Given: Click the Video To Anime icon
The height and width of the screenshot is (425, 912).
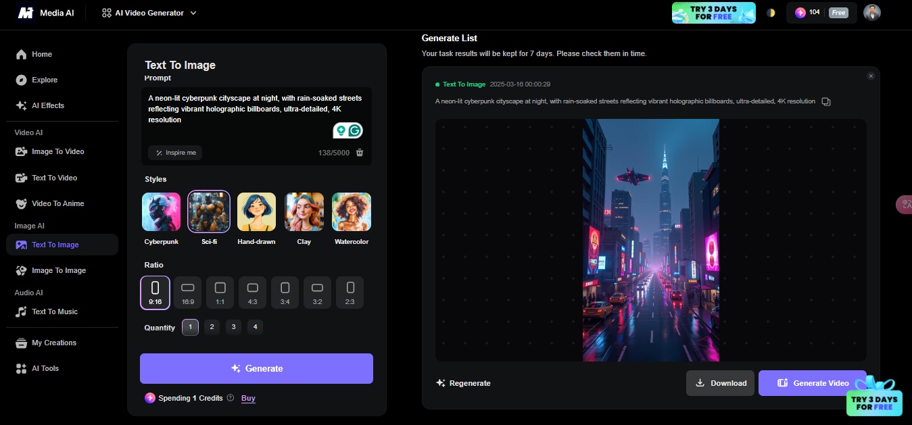Looking at the screenshot, I should pos(21,203).
